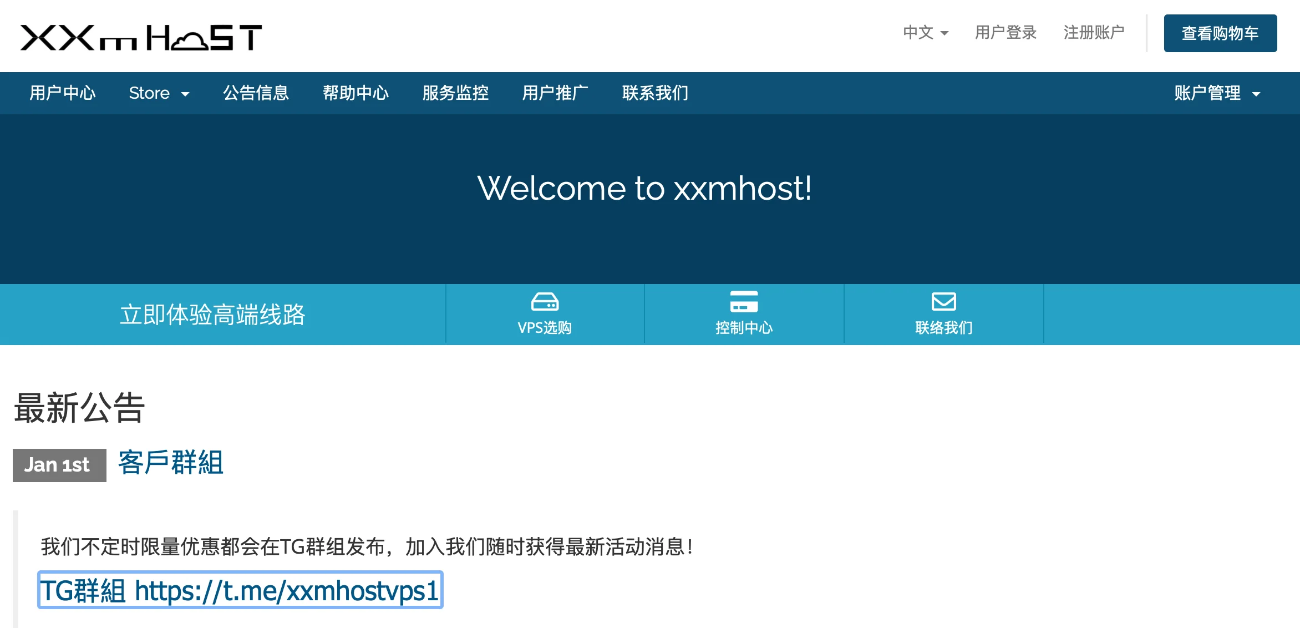Click the 注册账户 link
Viewport: 1300px width, 628px height.
click(1094, 33)
